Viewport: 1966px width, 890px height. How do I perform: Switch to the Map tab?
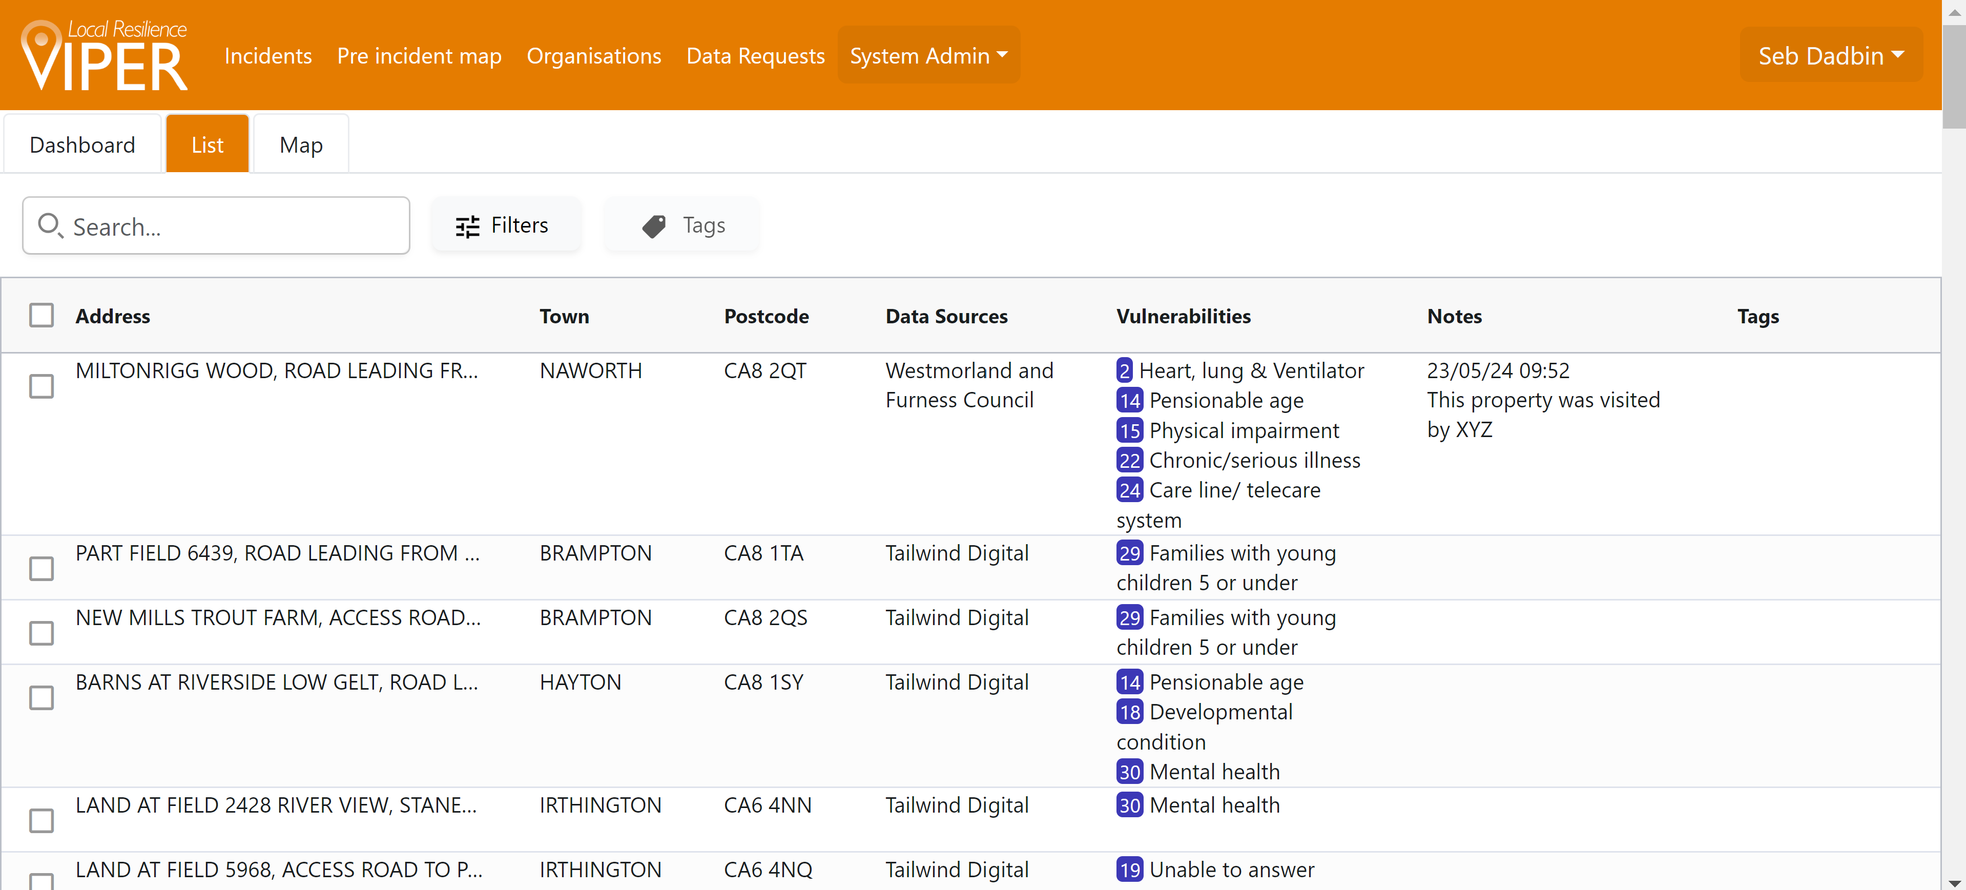click(301, 145)
